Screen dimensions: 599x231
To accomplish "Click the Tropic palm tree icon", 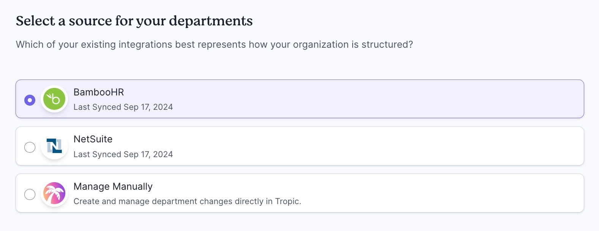I will coord(54,193).
